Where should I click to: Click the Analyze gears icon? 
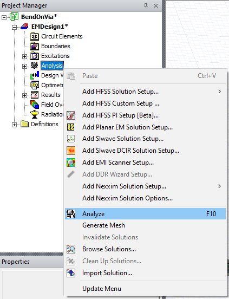[x=71, y=214]
